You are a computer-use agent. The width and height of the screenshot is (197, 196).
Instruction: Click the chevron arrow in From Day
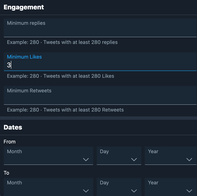(x=134, y=160)
